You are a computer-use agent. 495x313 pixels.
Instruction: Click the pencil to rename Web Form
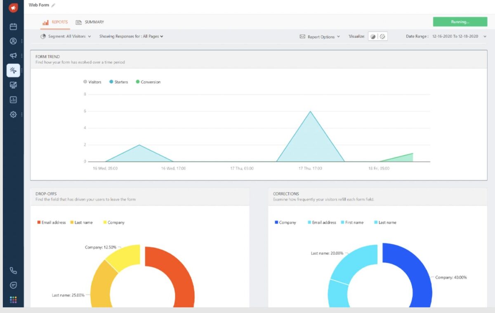(52, 5)
